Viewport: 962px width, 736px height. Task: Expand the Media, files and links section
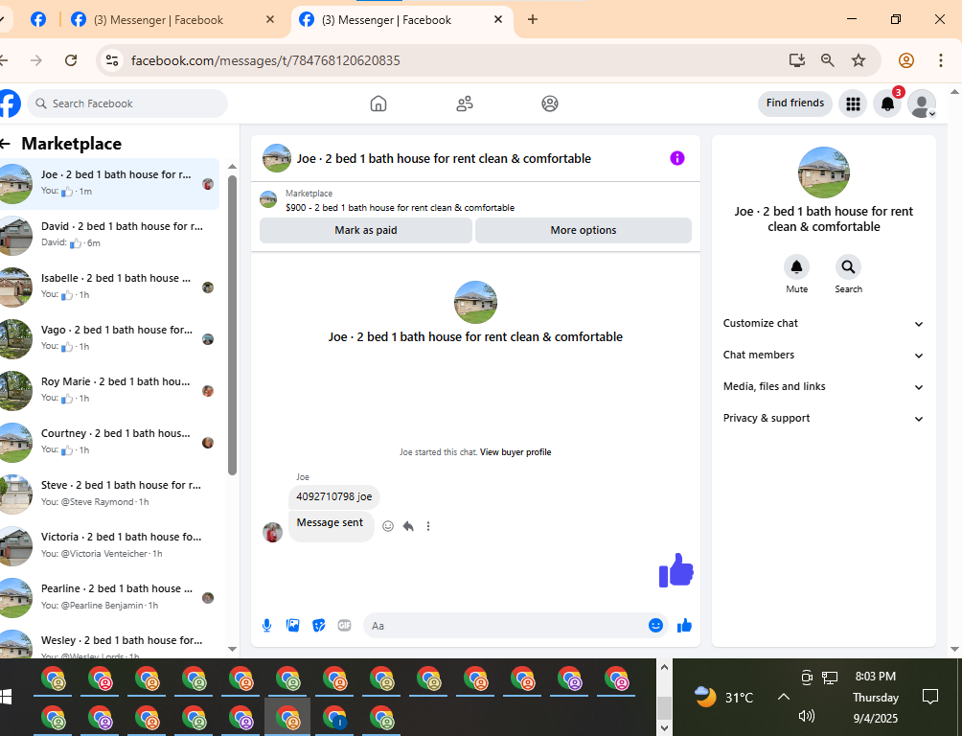pyautogui.click(x=823, y=387)
